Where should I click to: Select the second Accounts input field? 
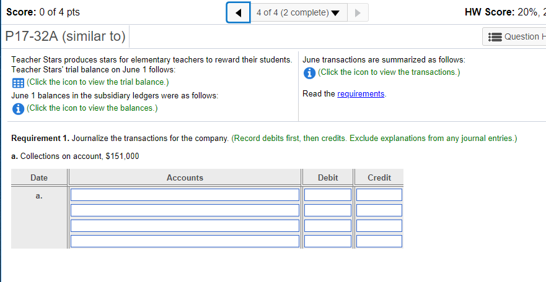point(185,210)
